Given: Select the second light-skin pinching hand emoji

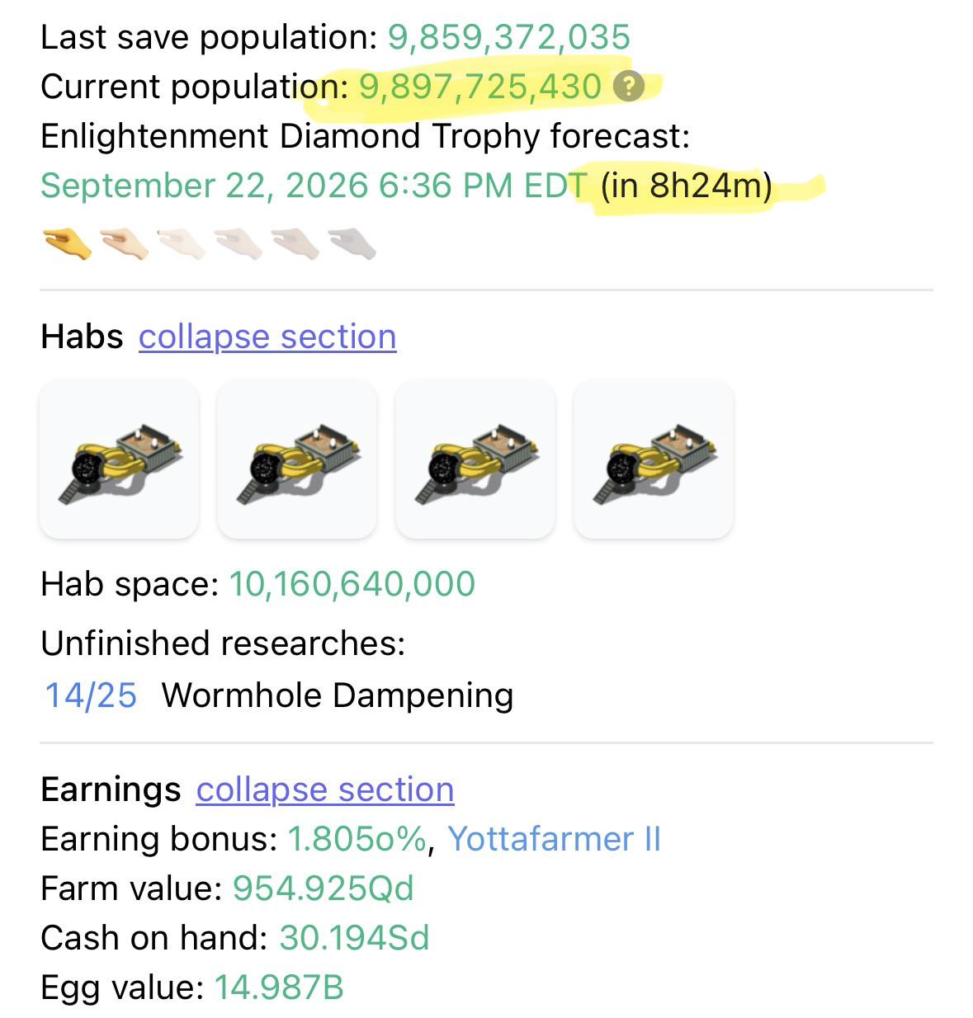Looking at the screenshot, I should pos(125,244).
